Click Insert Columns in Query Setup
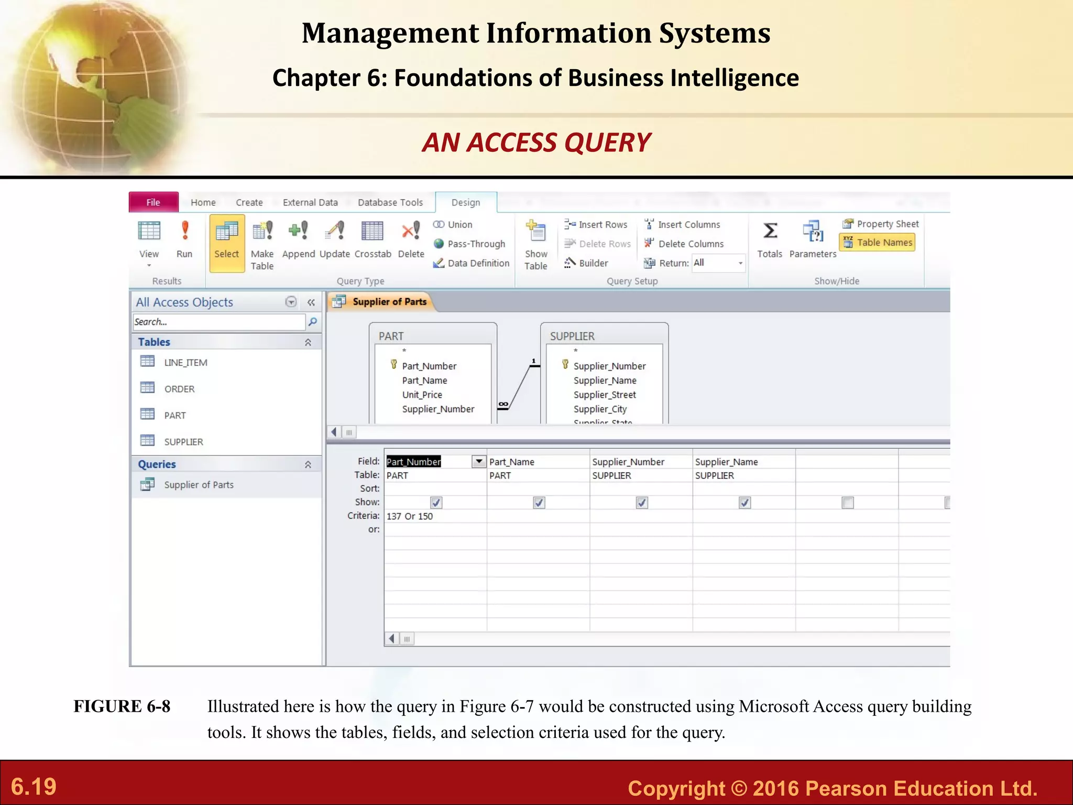Screen dimensions: 1073x805 click(x=682, y=224)
